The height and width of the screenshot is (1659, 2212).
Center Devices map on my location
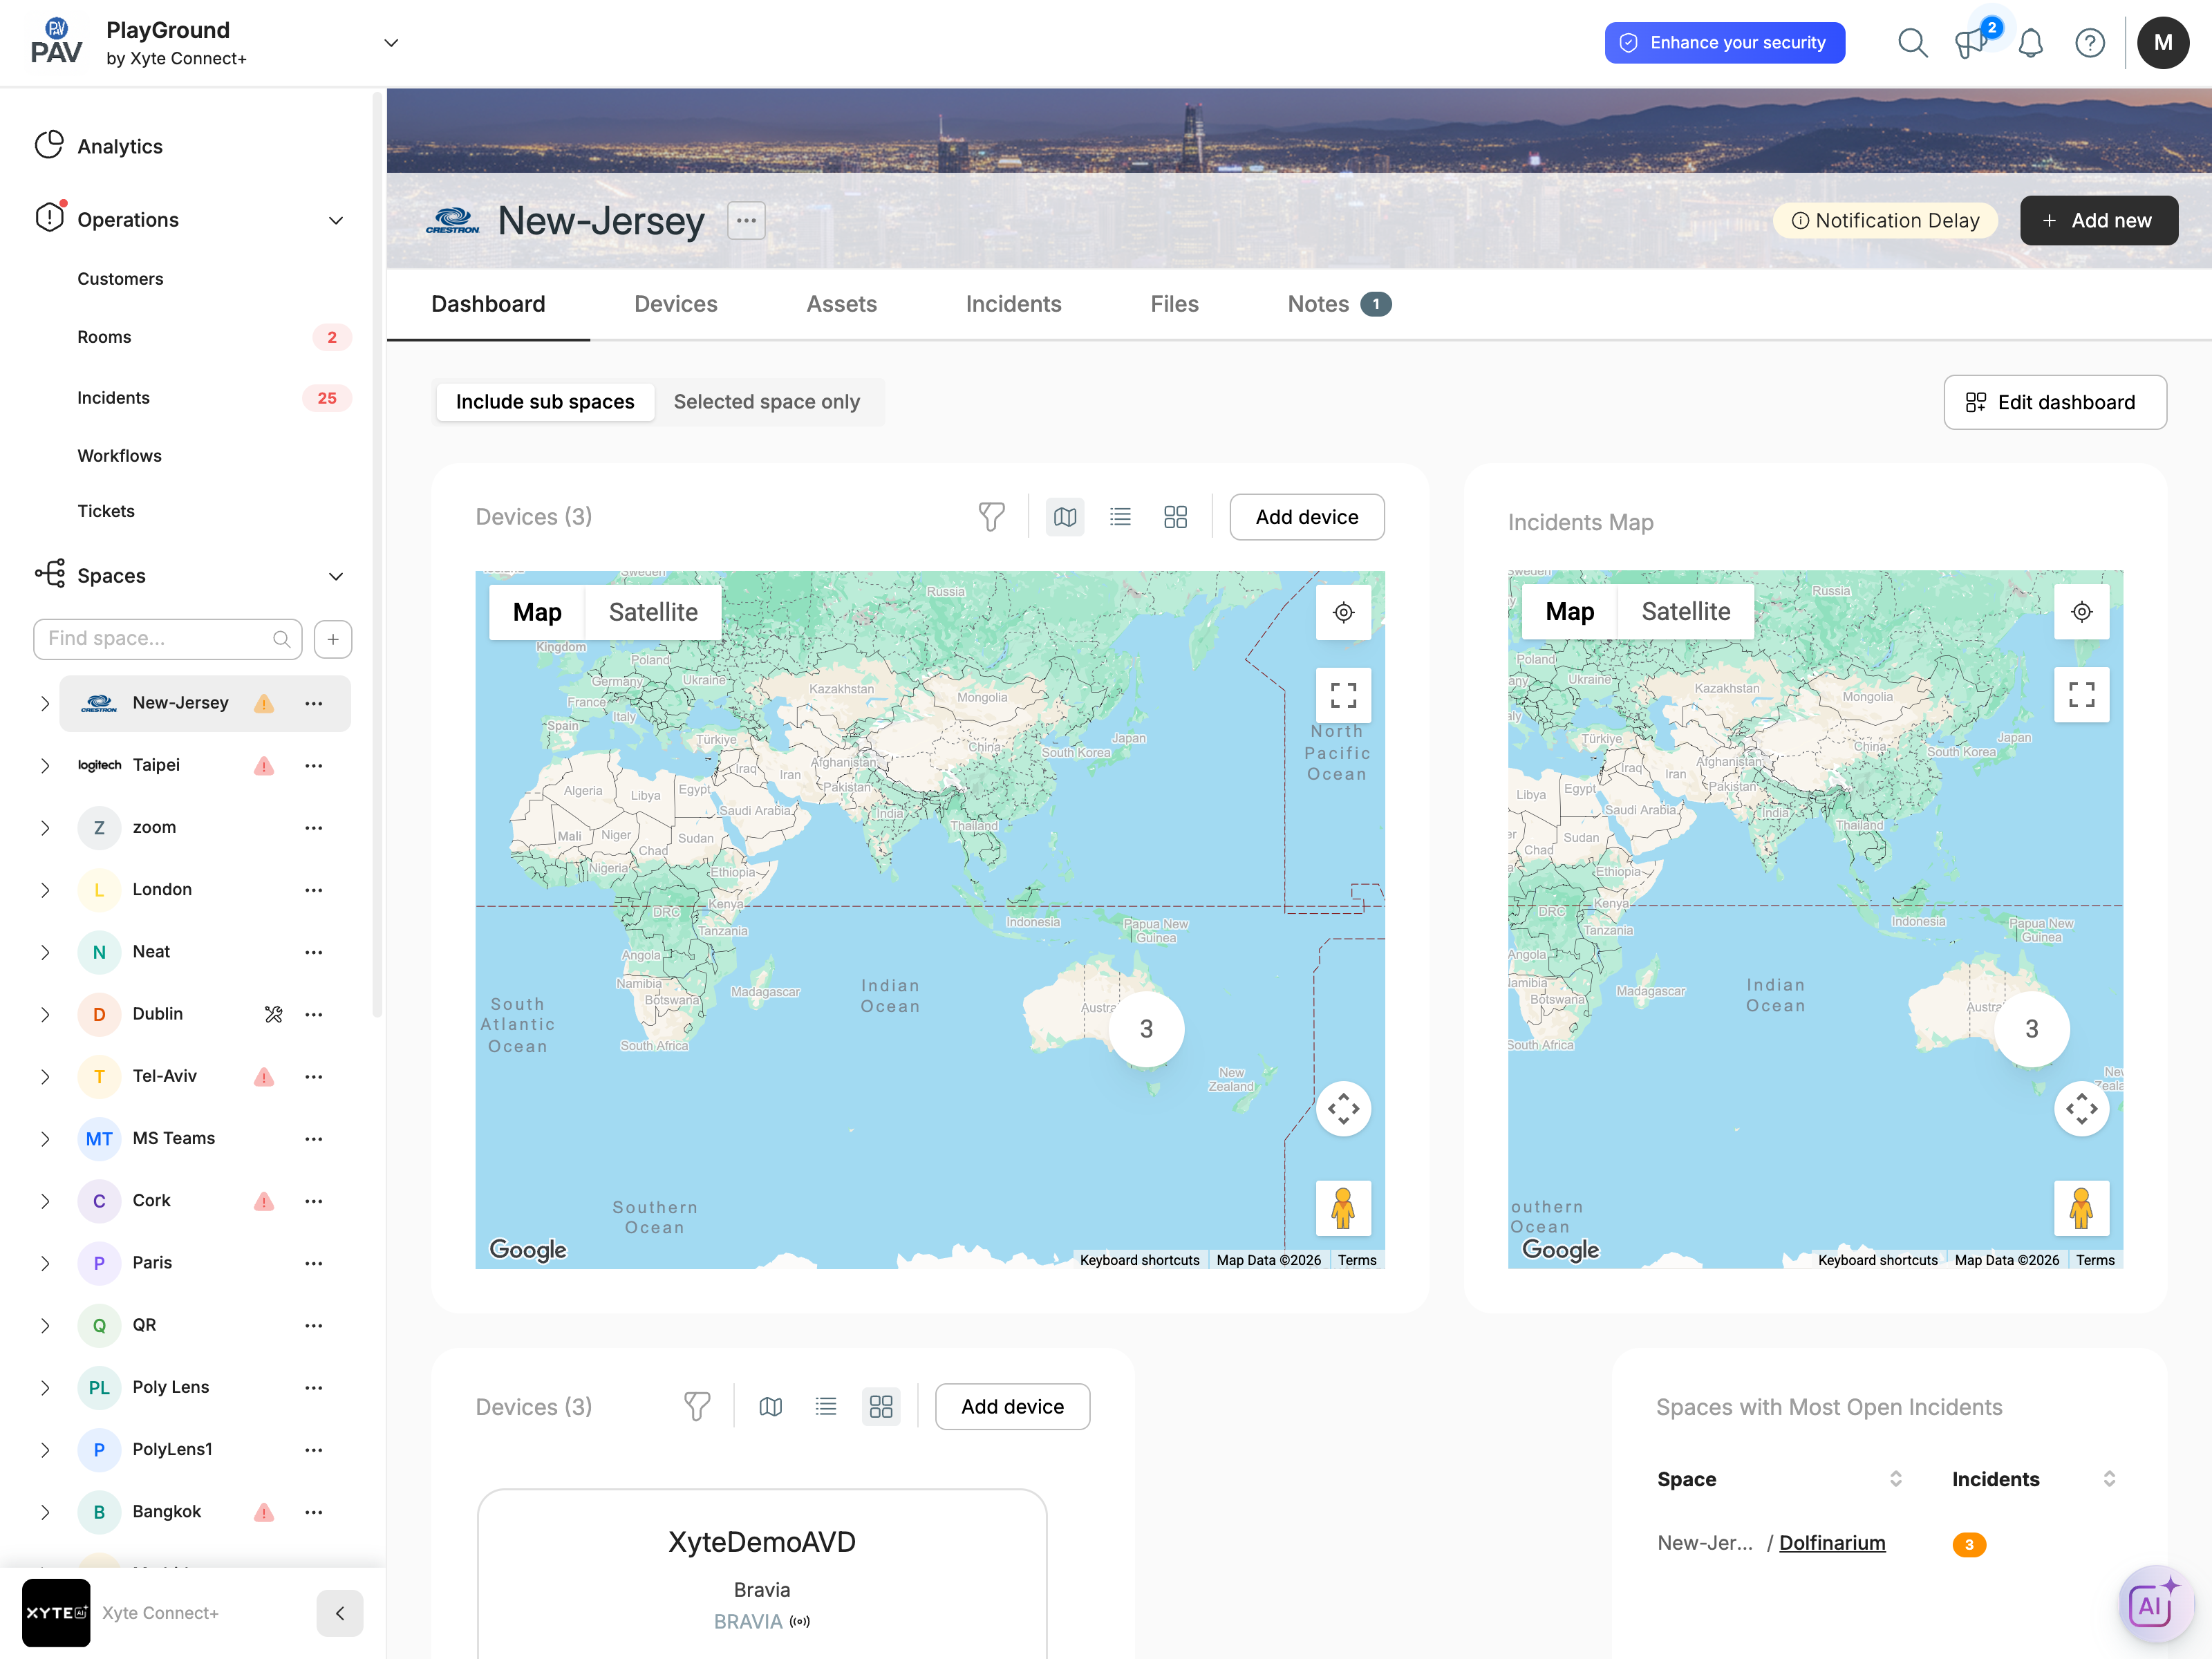point(1343,612)
